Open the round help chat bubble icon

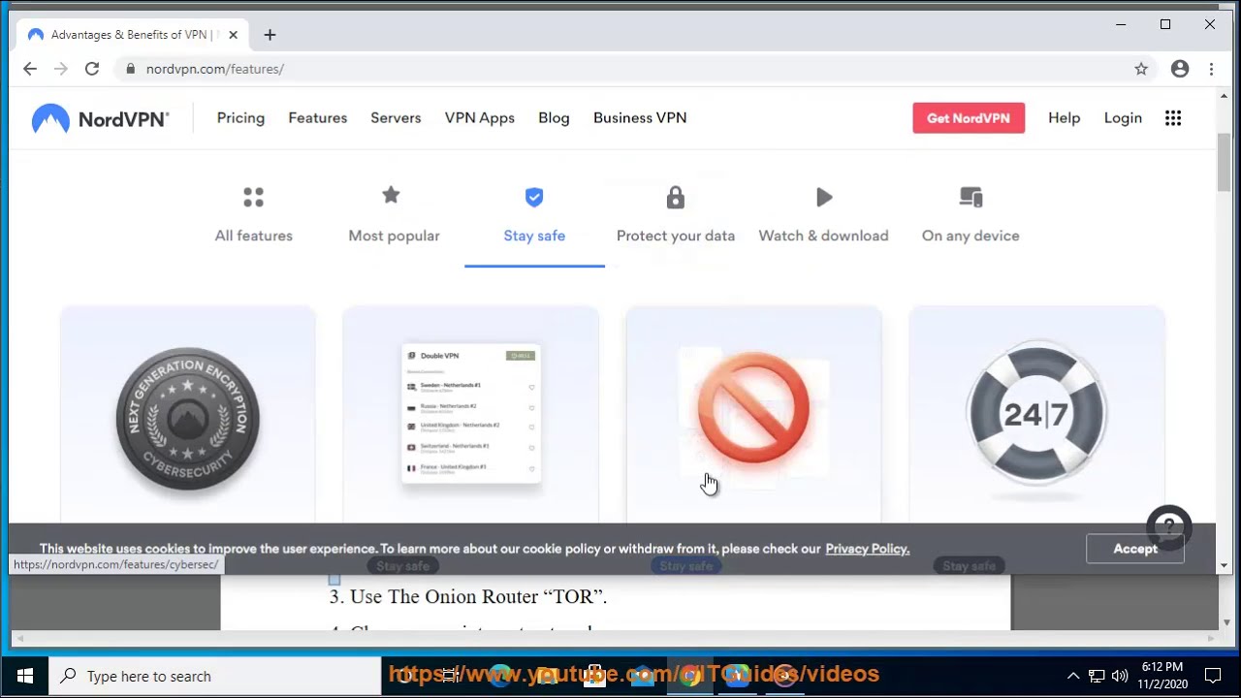pos(1168,528)
